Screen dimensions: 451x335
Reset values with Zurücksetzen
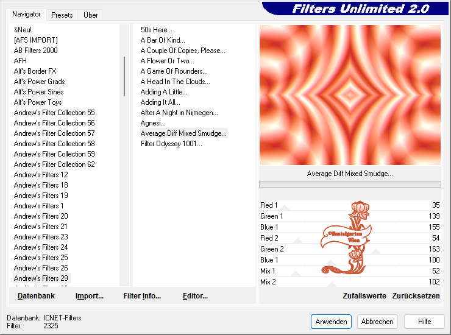[416, 296]
